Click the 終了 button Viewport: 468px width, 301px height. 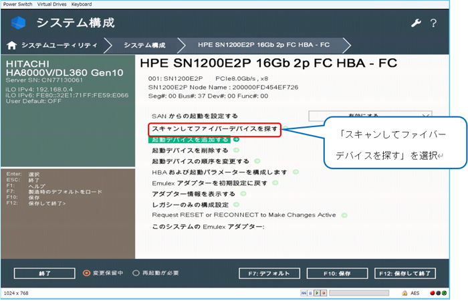click(45, 273)
